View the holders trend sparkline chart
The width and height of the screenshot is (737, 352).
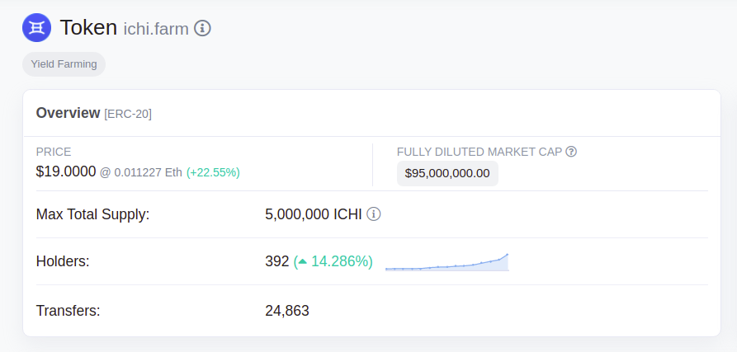tap(447, 262)
